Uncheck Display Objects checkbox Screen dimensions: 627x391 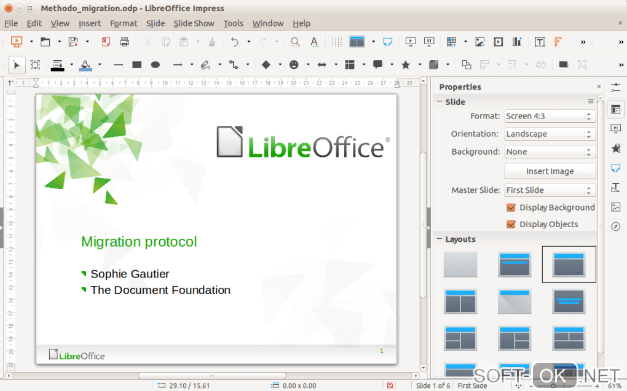coord(511,224)
